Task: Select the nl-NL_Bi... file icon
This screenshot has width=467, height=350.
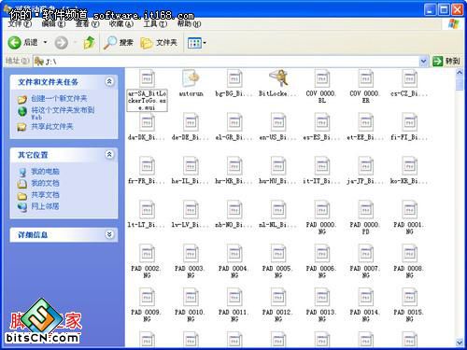Action: click(x=278, y=210)
